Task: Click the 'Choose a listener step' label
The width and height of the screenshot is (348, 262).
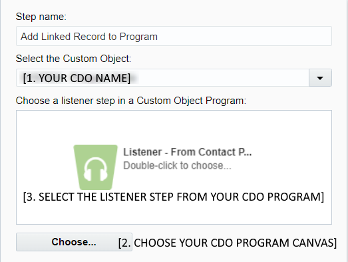Action: pos(131,101)
